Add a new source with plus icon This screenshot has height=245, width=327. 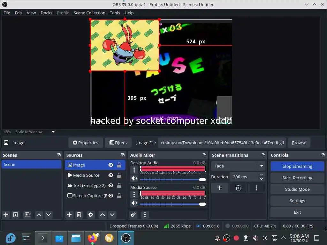click(x=69, y=215)
